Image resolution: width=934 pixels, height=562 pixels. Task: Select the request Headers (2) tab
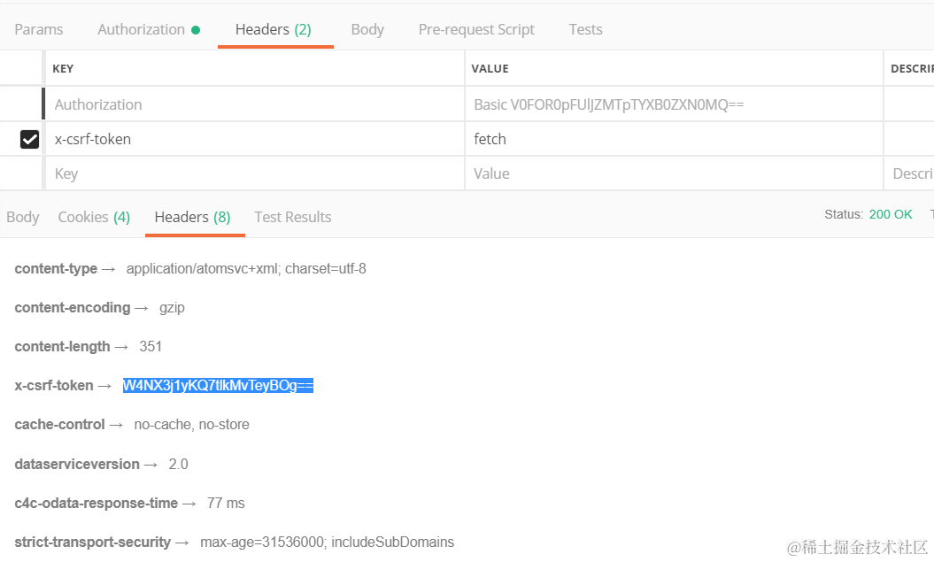point(274,29)
